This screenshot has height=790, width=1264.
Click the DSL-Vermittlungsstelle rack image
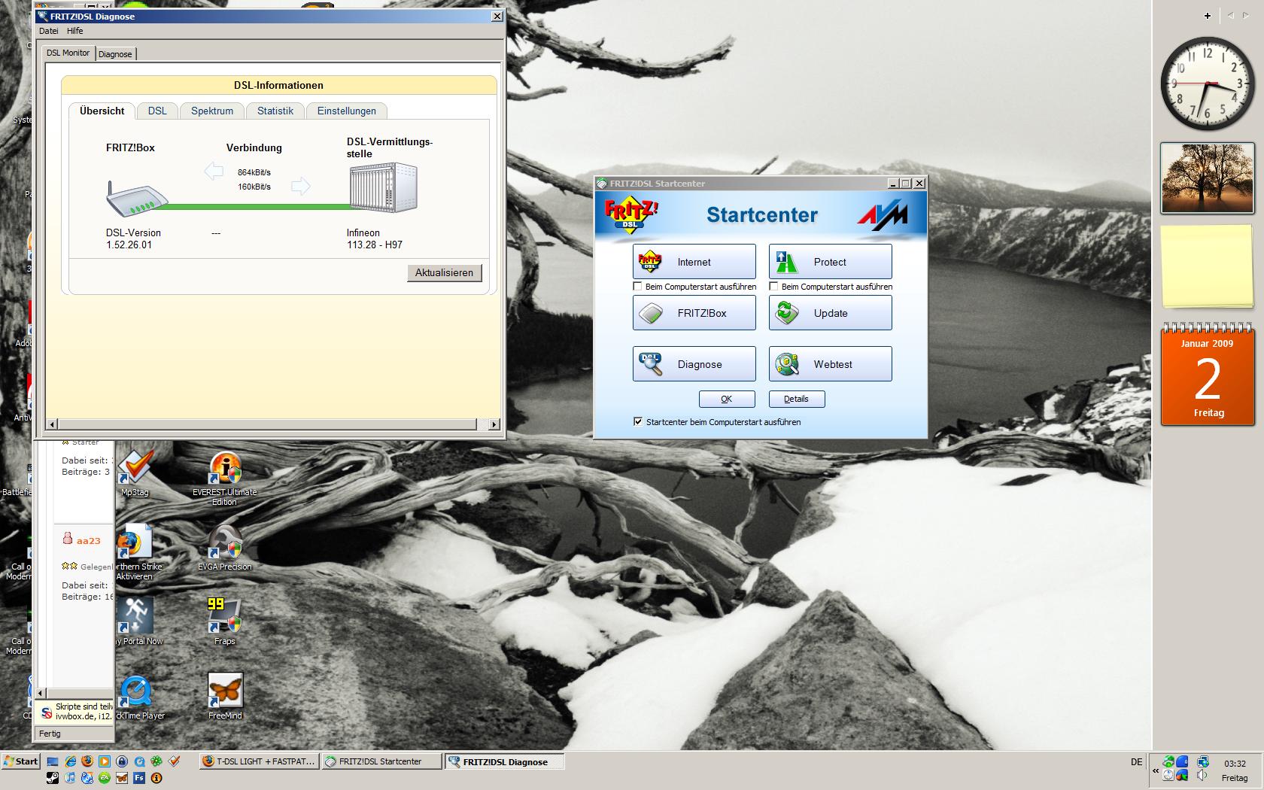point(383,189)
